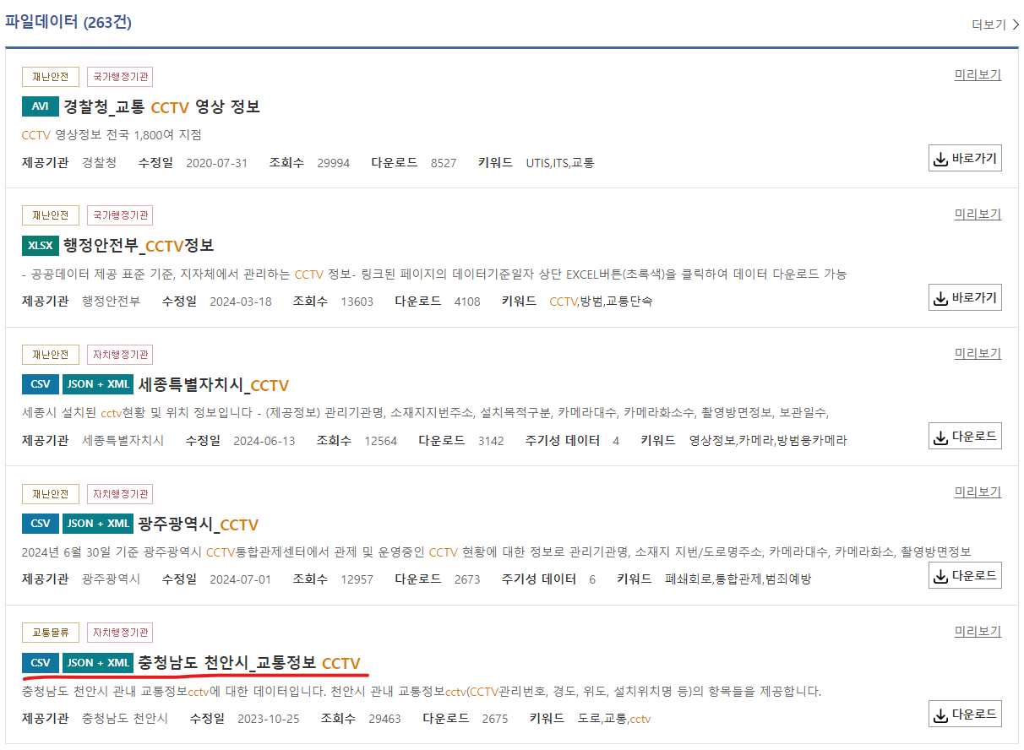
Task: Click JSON + XML badge of 세종특별자치시_CCTV
Action: [x=98, y=384]
